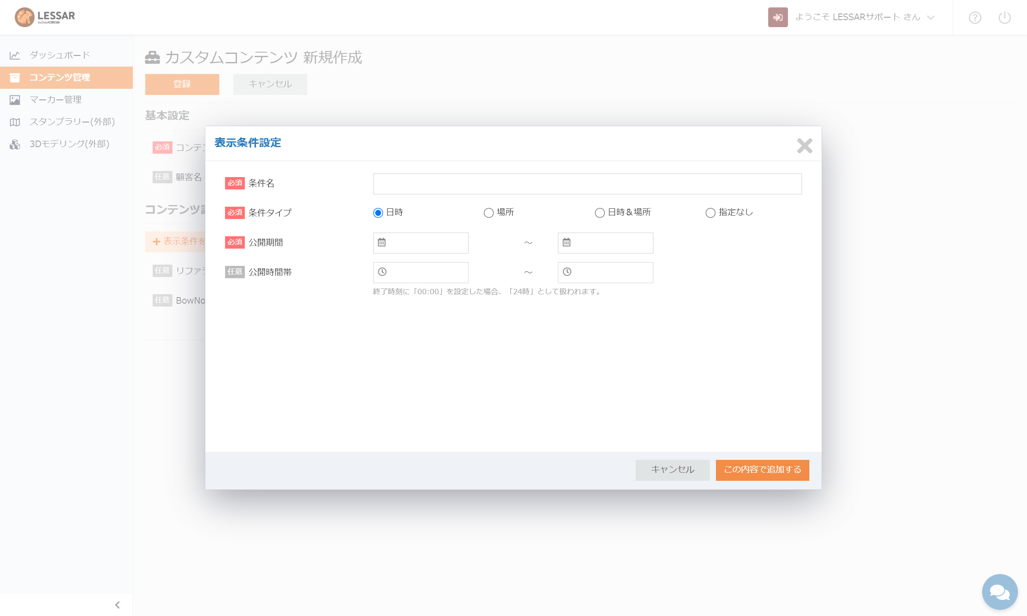This screenshot has width=1027, height=616.
Task: Open マーカー管理 in the sidebar
Action: [67, 99]
